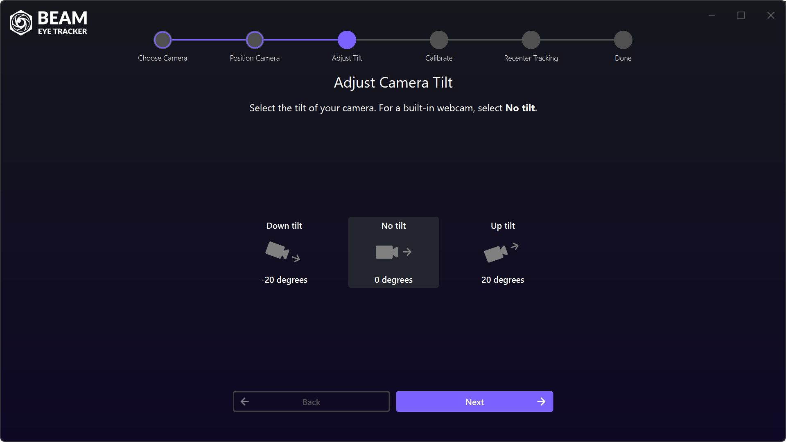
Task: Click the Calibrate step circle
Action: point(439,40)
